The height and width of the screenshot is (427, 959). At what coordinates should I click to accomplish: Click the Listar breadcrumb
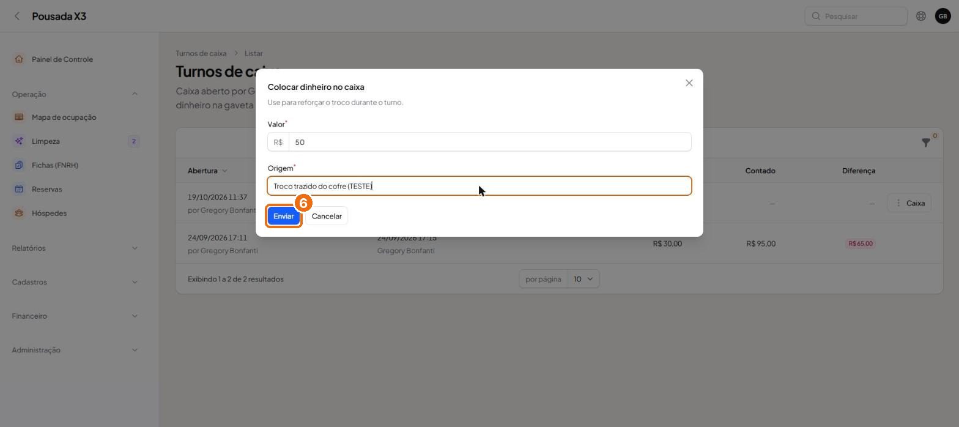(x=253, y=53)
